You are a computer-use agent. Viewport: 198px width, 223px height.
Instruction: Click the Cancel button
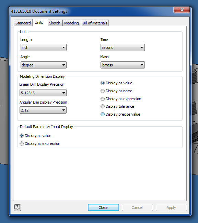[137, 208]
